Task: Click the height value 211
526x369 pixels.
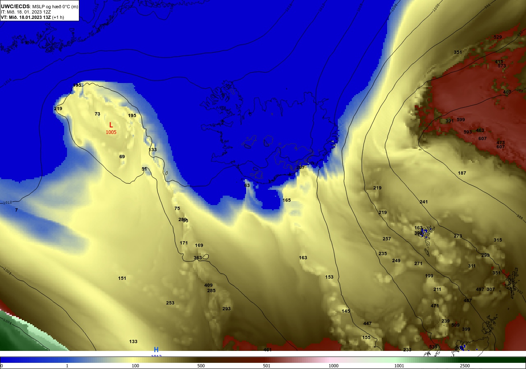Action: [x=437, y=290]
